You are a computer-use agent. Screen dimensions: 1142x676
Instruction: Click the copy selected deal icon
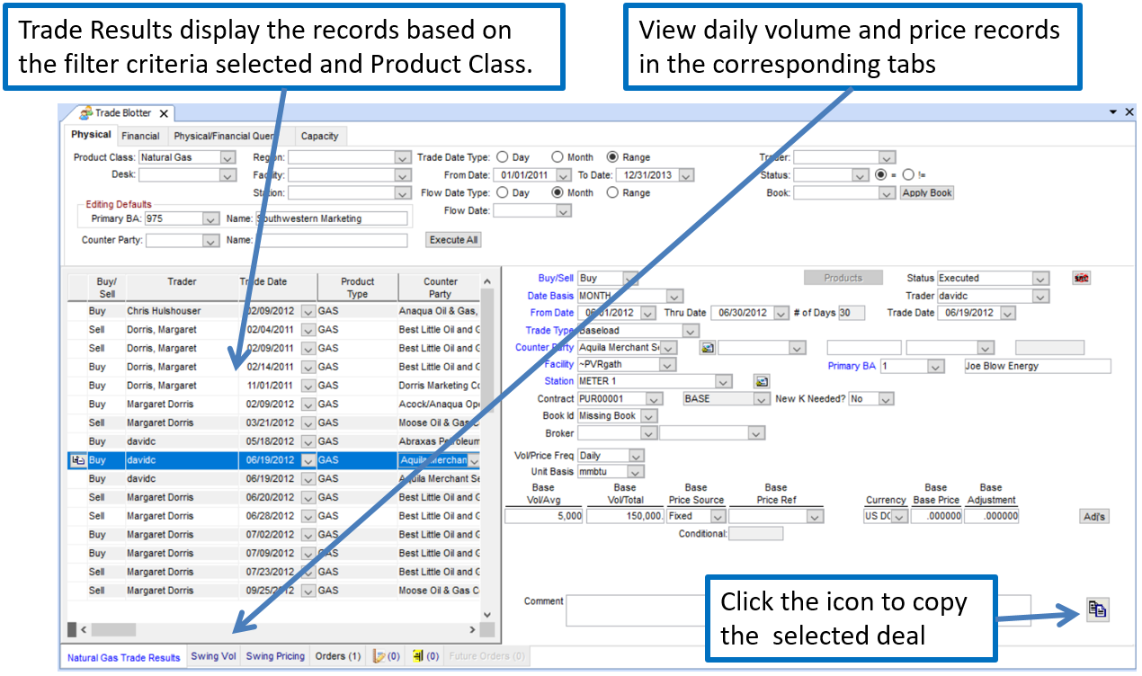point(1097,609)
